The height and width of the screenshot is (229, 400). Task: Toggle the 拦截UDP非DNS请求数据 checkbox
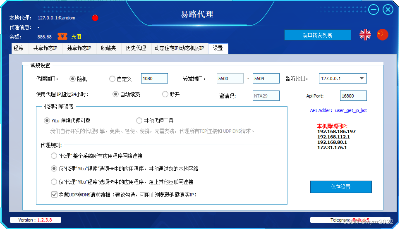(54, 194)
